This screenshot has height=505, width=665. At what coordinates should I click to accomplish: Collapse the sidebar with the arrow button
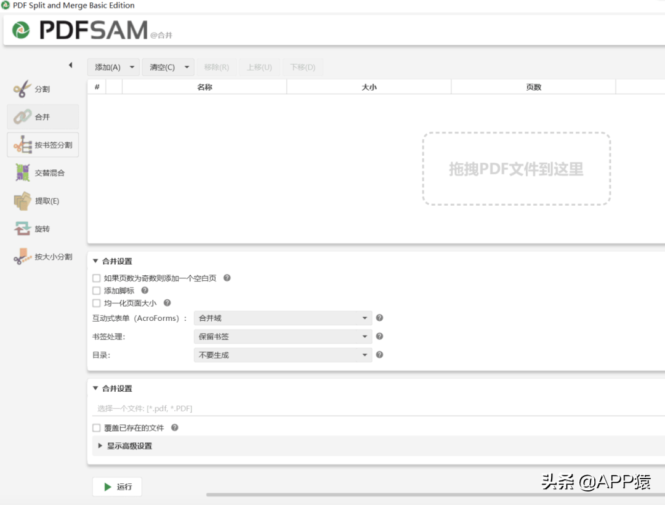[x=70, y=64]
